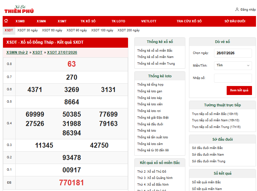Viewport: 257px width, 191px height.
Task: Click the G.3 number 42750
Action: [99, 145]
